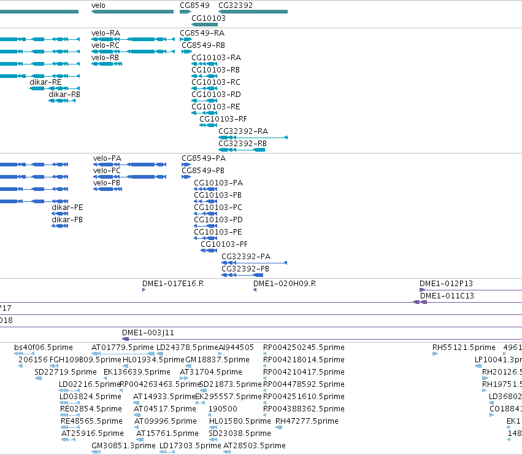Click the velo-PB protein feature
This screenshot has width=522, height=455.
107,189
